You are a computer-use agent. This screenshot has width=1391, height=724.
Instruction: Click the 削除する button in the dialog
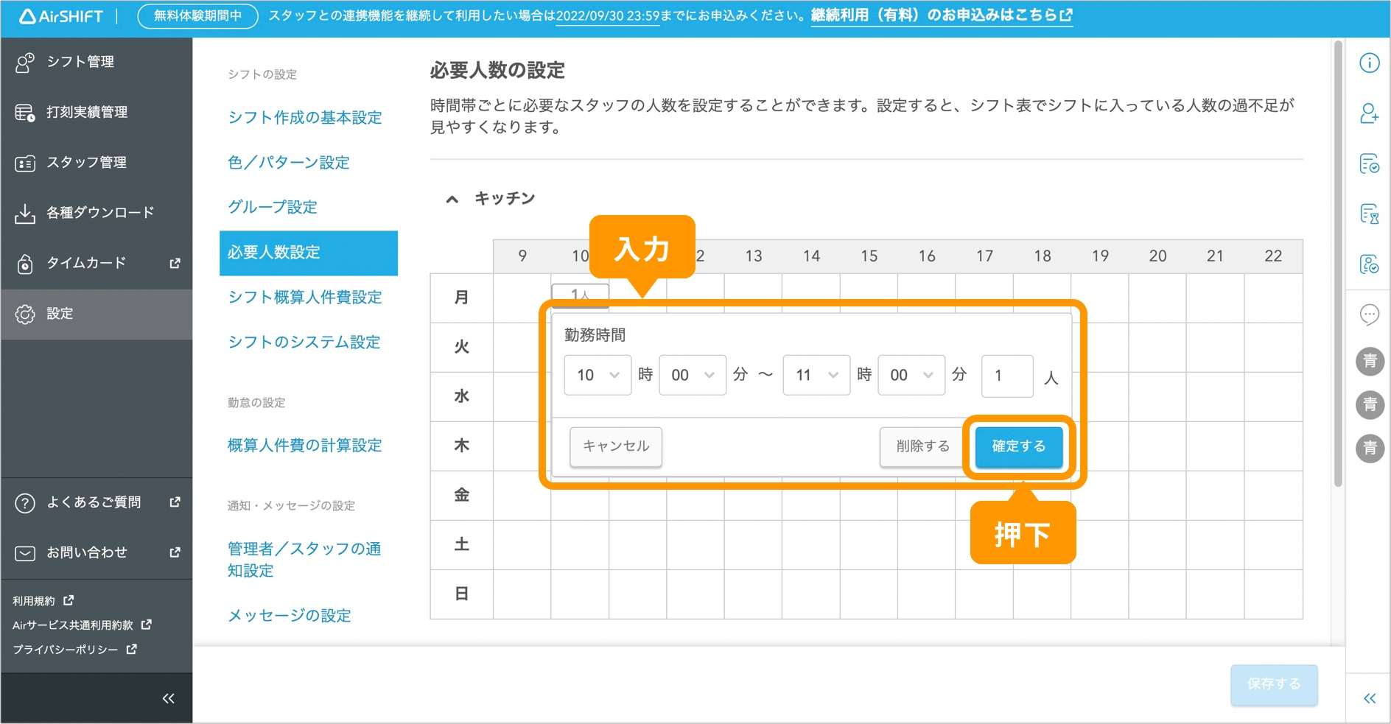(x=921, y=446)
